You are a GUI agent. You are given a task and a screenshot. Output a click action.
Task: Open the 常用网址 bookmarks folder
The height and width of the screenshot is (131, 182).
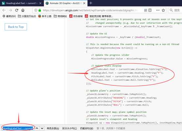[x=60, y=16]
